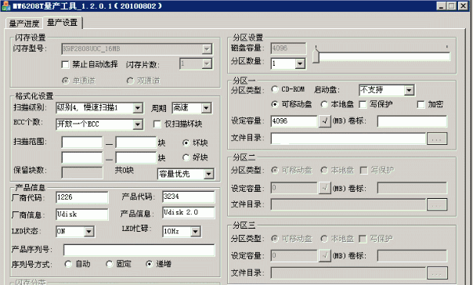Click 分区一 capacity confirm check button
Image resolution: width=473 pixels, height=285 pixels.
324,121
